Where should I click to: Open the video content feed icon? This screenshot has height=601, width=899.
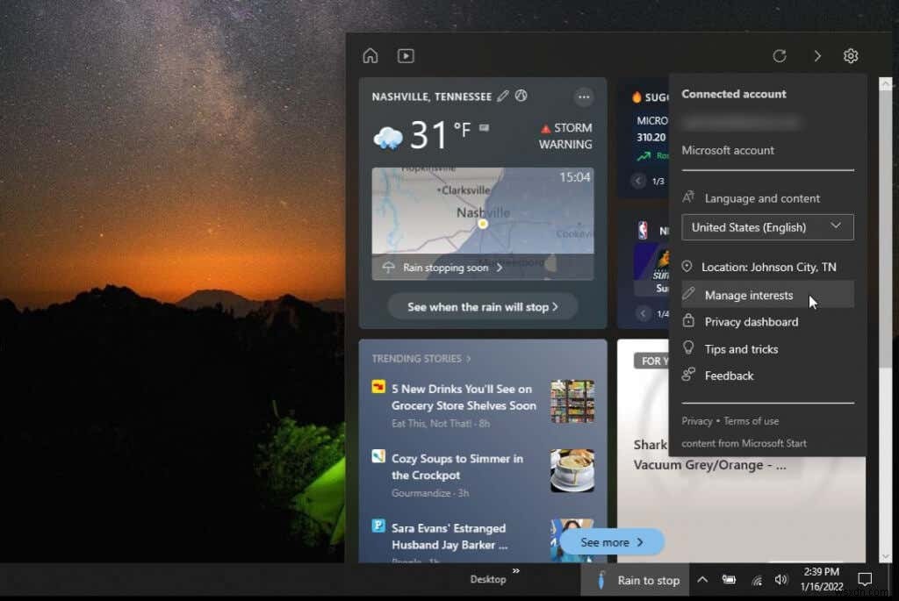coord(406,55)
